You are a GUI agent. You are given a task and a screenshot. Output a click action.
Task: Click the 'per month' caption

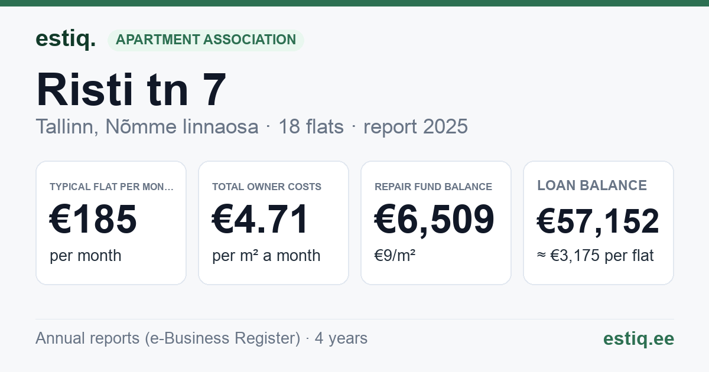(86, 256)
